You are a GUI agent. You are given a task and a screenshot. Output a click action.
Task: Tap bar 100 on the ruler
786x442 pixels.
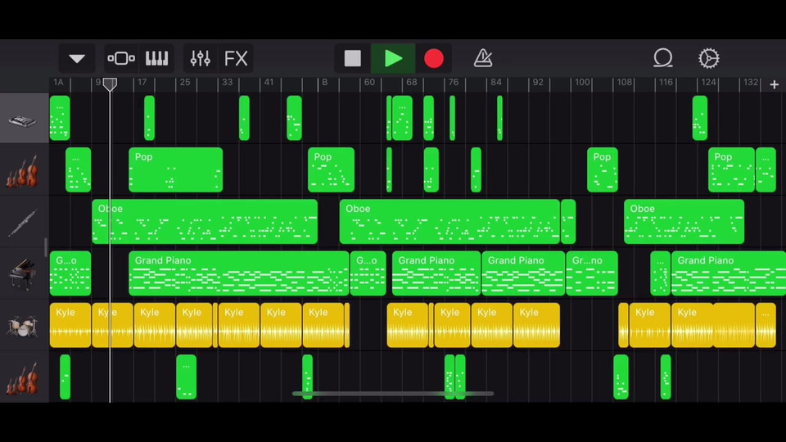(582, 82)
